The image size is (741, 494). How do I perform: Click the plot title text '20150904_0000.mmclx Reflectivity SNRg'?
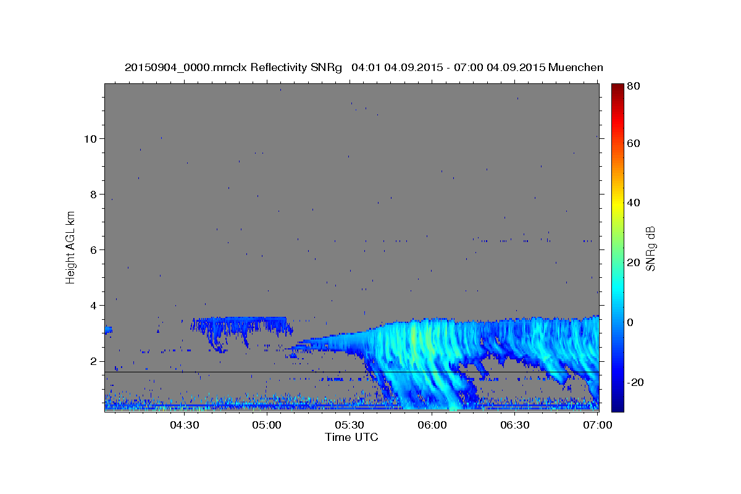click(233, 67)
